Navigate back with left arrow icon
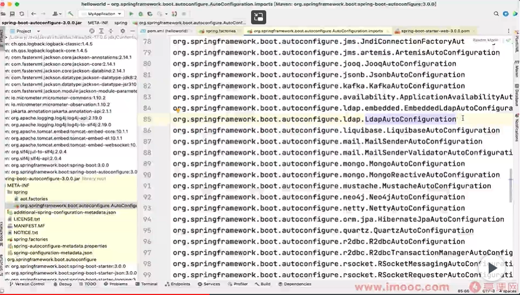The height and width of the screenshot is (295, 520). coord(33,14)
